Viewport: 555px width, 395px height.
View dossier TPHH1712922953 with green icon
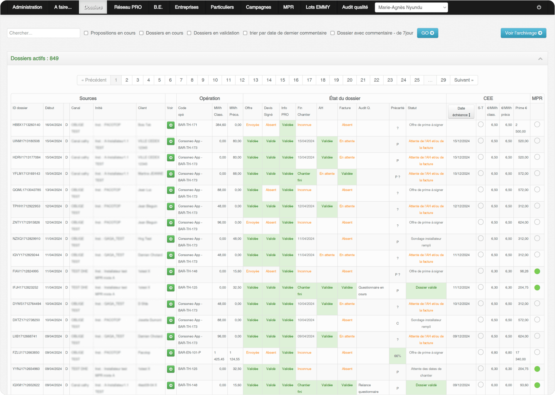click(x=171, y=206)
